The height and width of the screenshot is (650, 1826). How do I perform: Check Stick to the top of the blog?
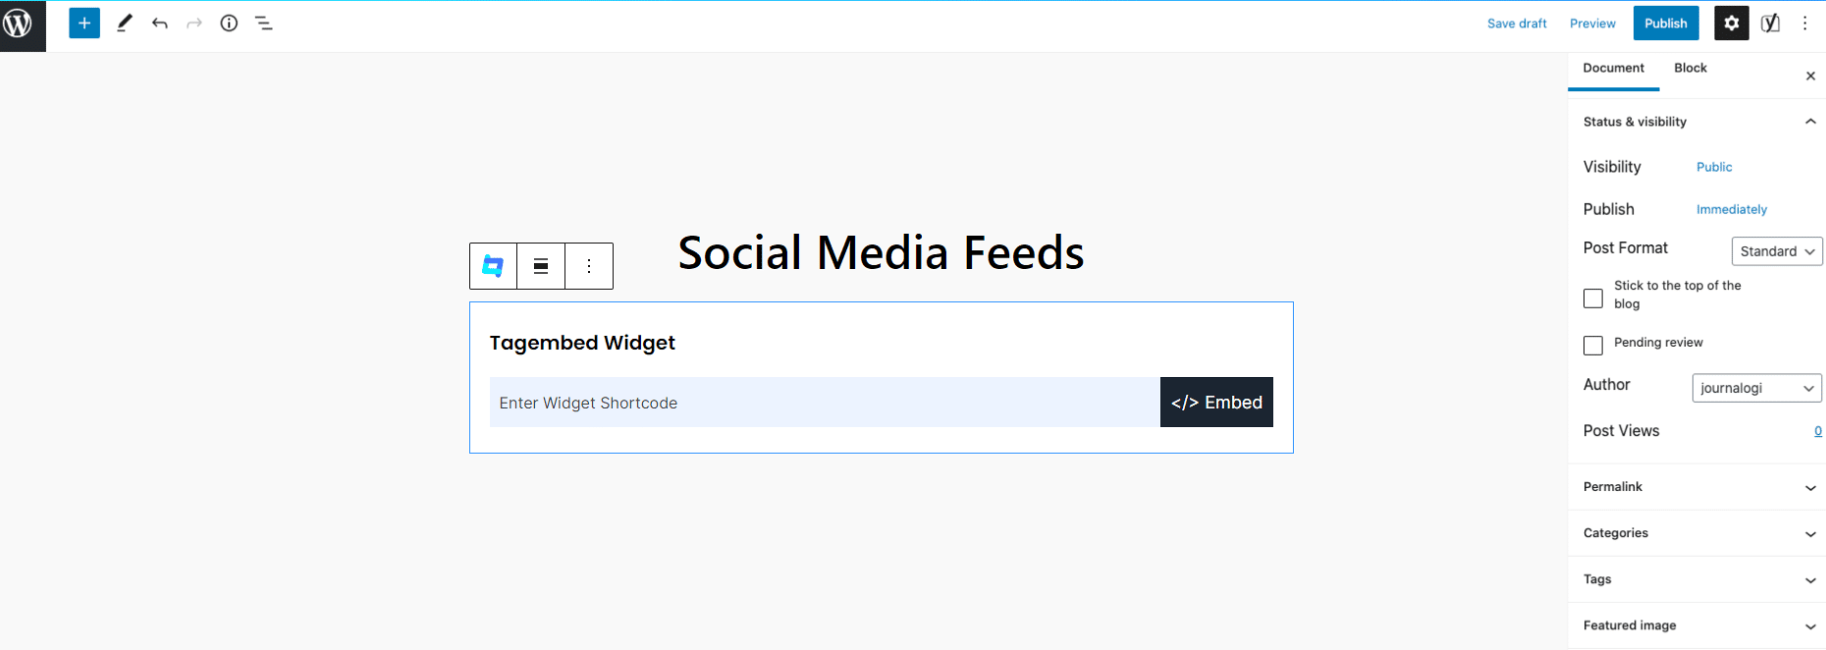click(x=1593, y=298)
